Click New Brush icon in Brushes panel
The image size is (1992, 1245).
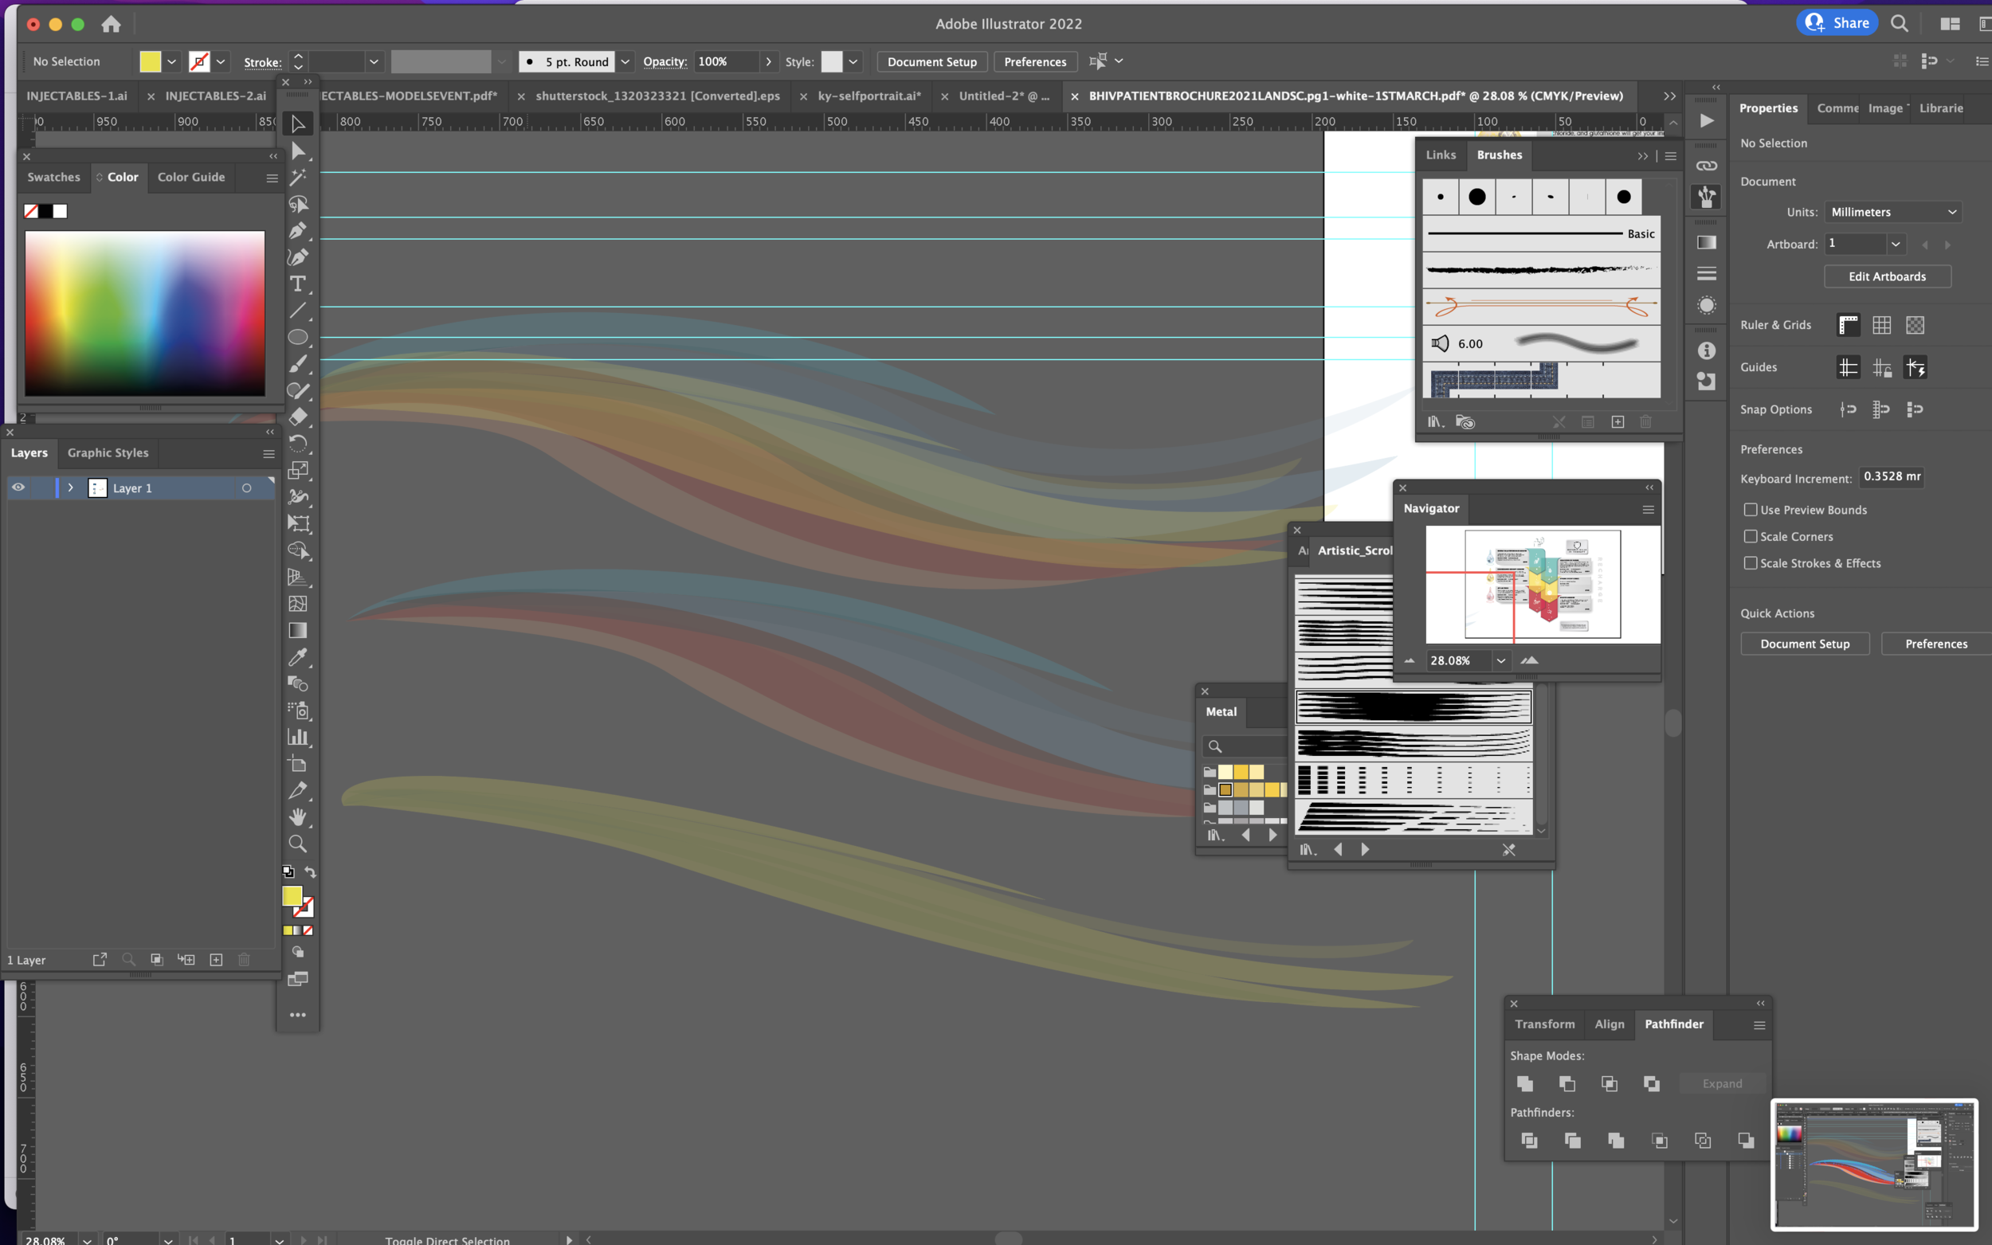click(1618, 421)
